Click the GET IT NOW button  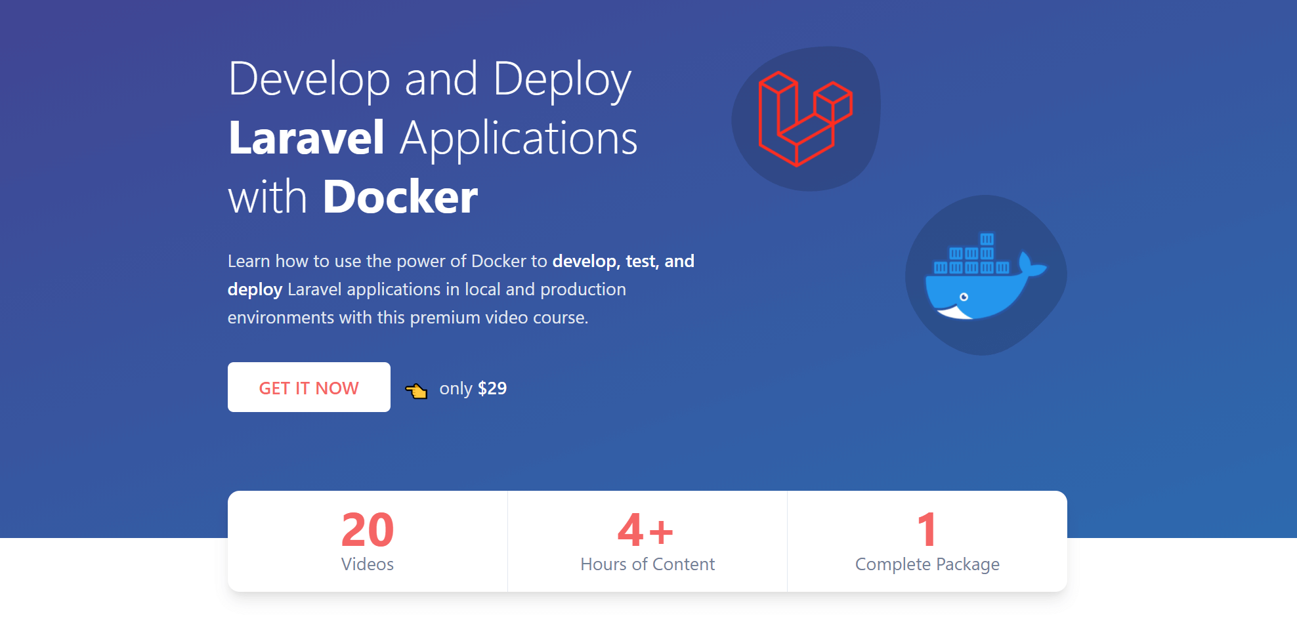(308, 387)
